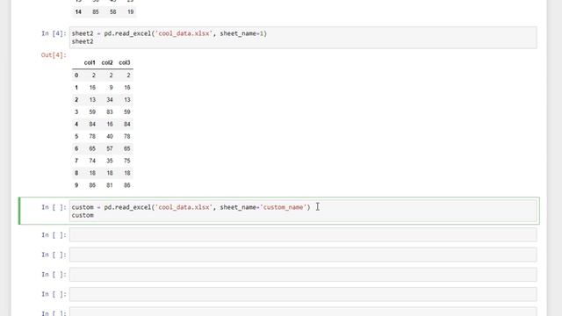Click row index 7 in the sheet2 table
Viewport: 562px width, 316px height.
click(x=76, y=161)
